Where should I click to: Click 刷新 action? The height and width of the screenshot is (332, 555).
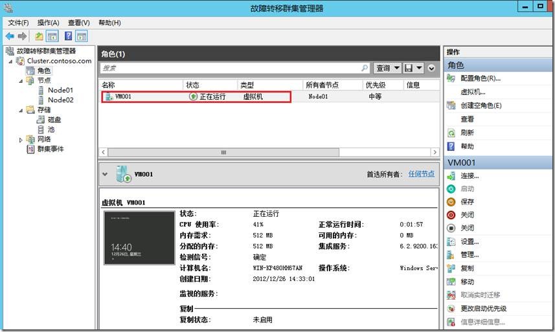pyautogui.click(x=467, y=133)
